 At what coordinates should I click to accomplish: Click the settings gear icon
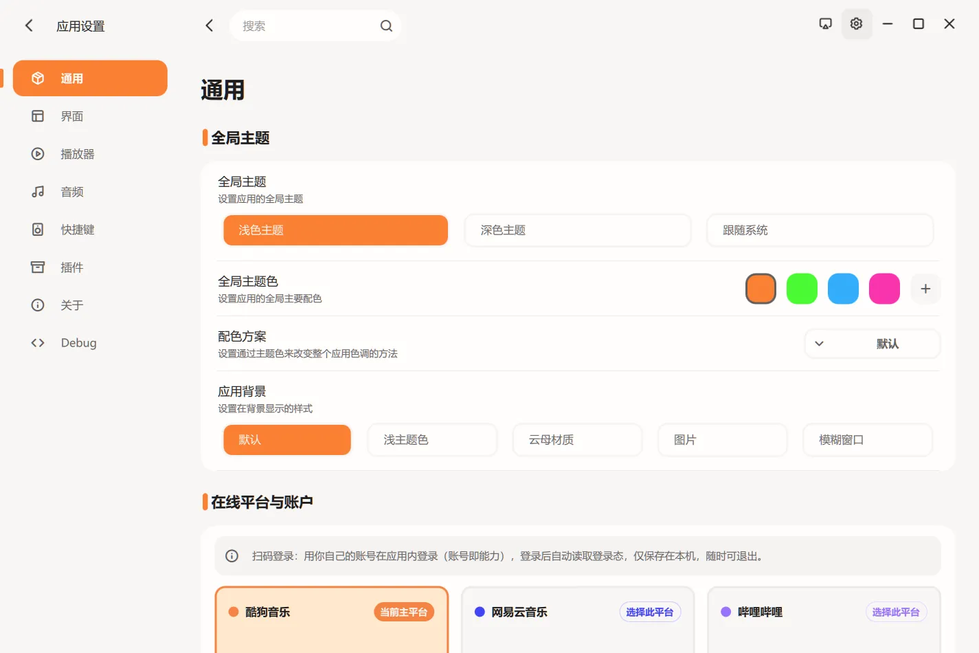[857, 24]
